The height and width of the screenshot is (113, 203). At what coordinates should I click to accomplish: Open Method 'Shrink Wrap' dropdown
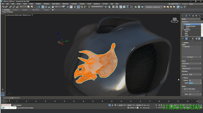[192, 64]
